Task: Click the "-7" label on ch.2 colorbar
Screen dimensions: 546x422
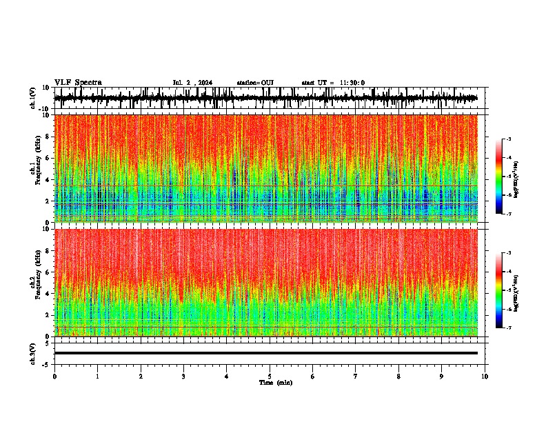Action: tap(508, 328)
